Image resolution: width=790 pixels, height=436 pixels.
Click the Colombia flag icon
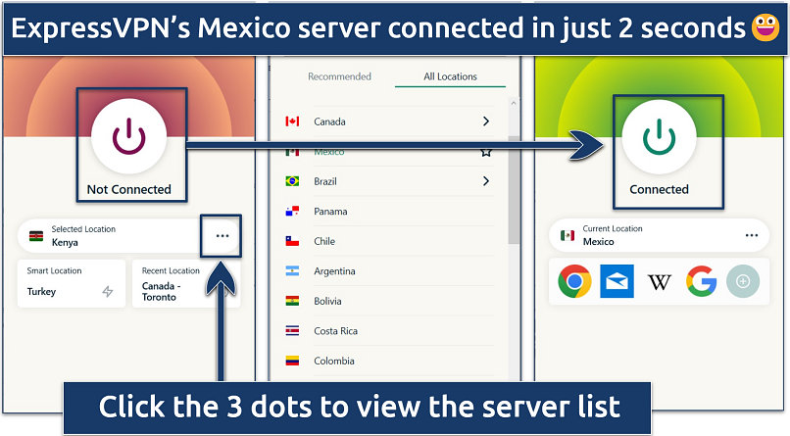tap(292, 361)
